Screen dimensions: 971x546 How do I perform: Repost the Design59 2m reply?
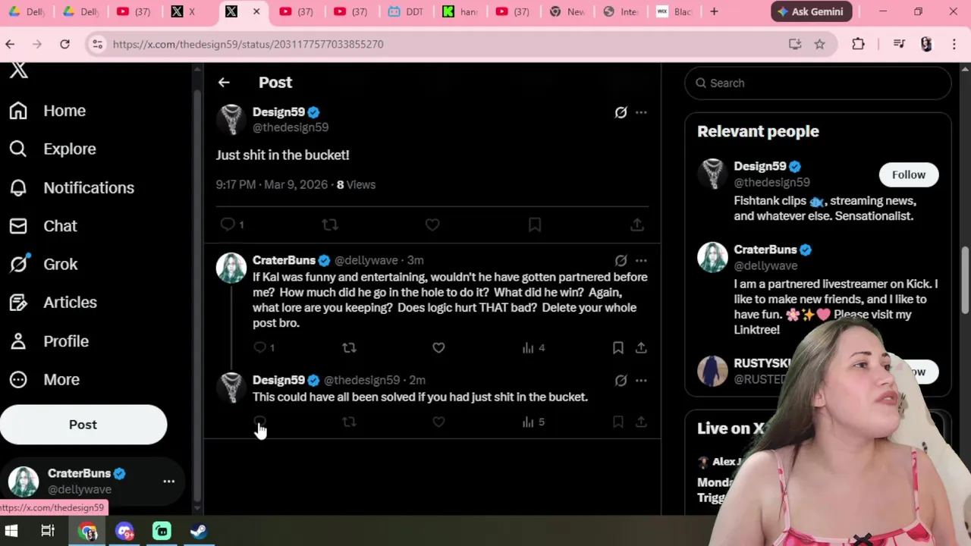(349, 422)
